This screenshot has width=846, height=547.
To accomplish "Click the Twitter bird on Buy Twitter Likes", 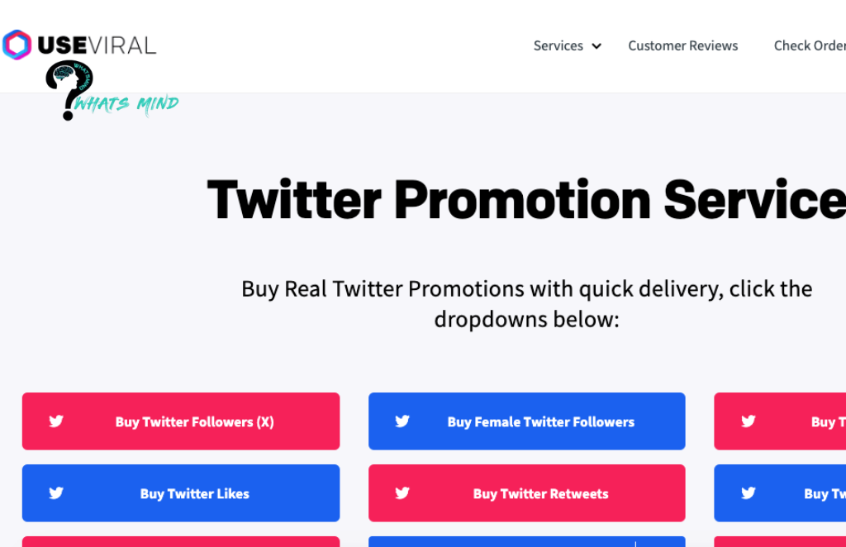I will 56,493.
